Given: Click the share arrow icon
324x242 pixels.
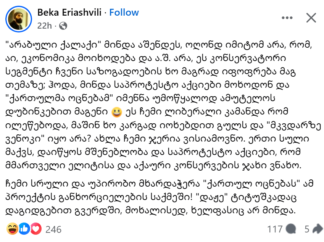Looking at the screenshot, I should tap(317, 229).
